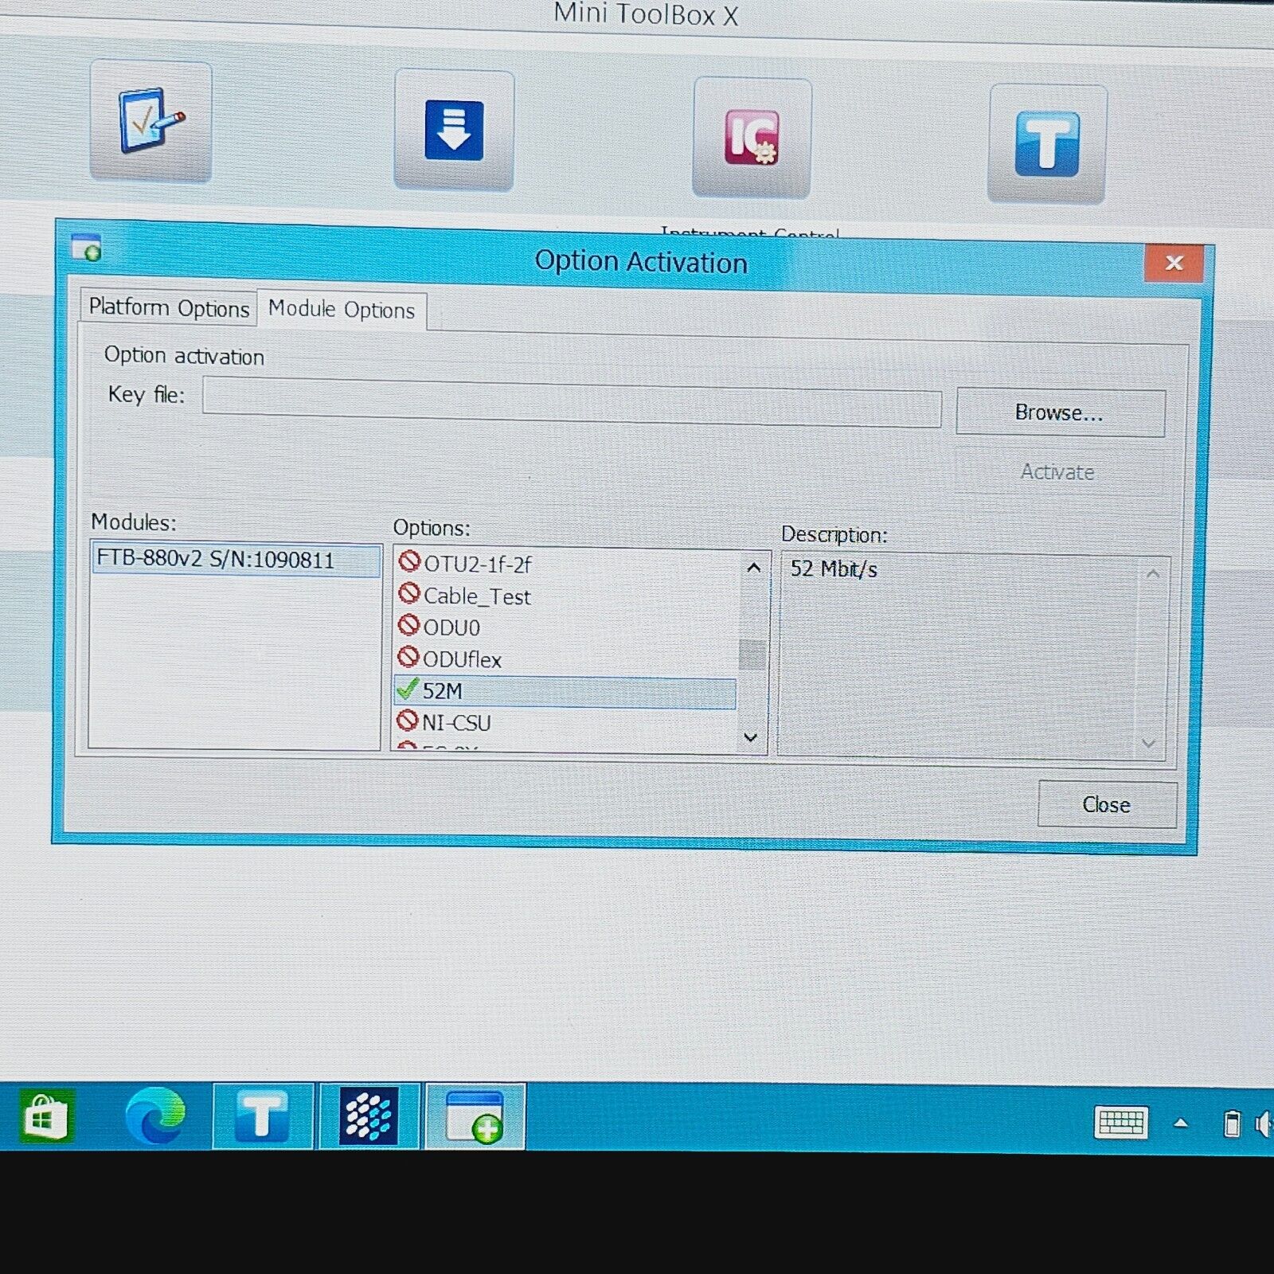This screenshot has width=1274, height=1274.
Task: Open the checklist-with-pen app icon
Action: pos(150,121)
